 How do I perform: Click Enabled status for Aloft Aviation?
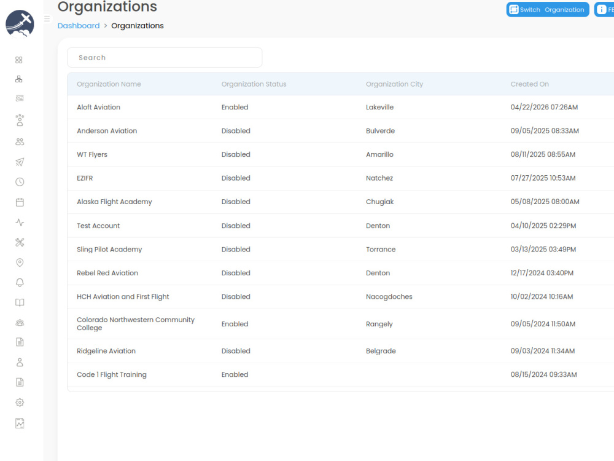point(235,107)
